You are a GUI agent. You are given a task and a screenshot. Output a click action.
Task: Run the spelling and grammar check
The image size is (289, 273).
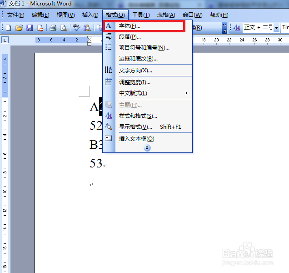tap(76, 28)
